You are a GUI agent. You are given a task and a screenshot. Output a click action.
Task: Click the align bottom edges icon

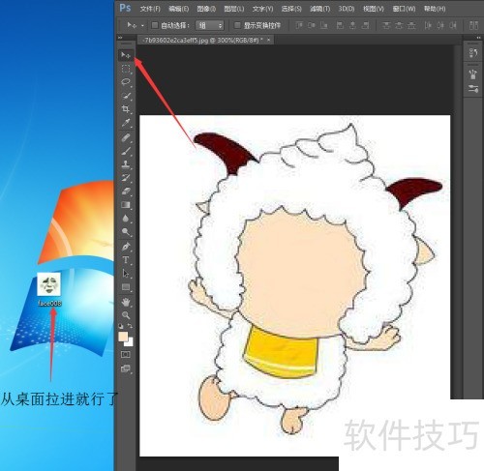coord(324,25)
